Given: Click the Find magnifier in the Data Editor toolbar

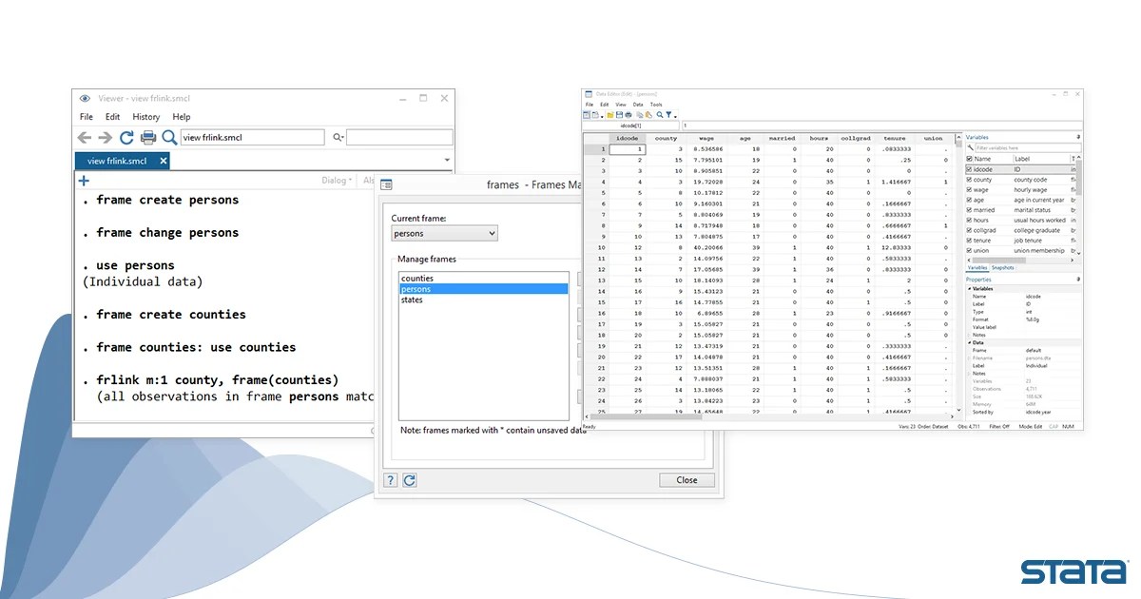Looking at the screenshot, I should coord(659,114).
